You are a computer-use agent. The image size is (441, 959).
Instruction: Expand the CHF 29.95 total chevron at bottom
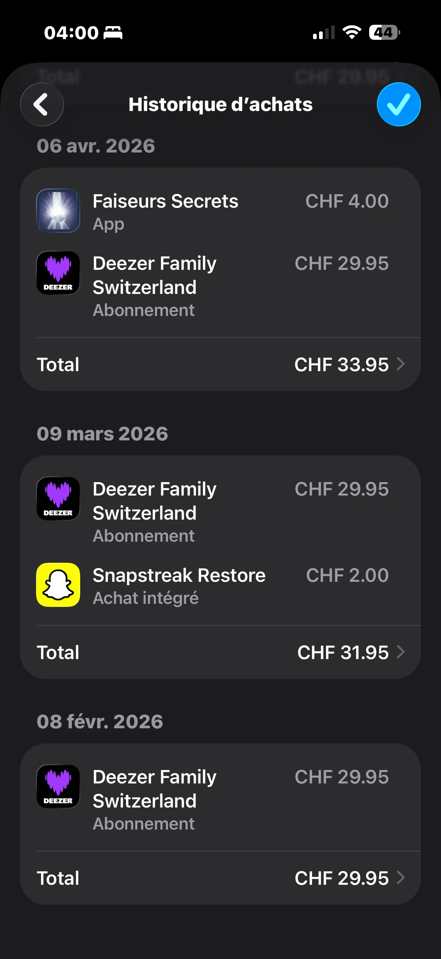click(401, 877)
